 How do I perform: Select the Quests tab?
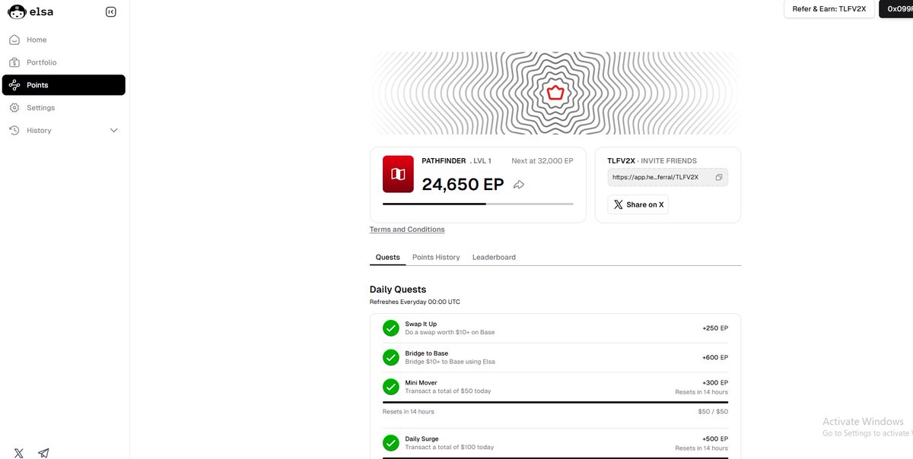tap(388, 258)
